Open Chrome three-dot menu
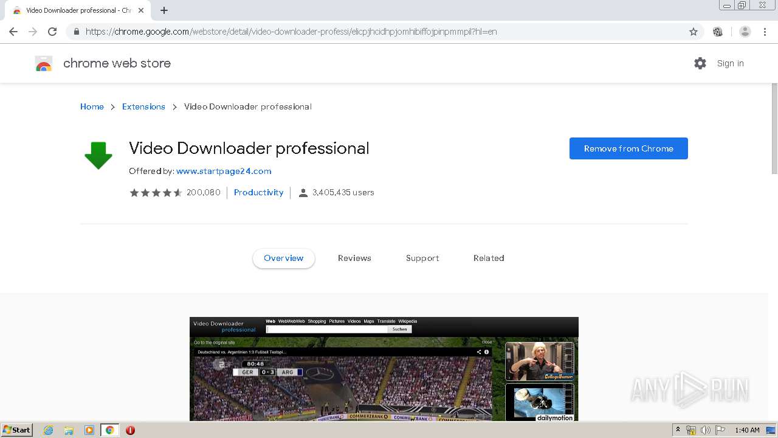This screenshot has width=778, height=438. [x=765, y=32]
